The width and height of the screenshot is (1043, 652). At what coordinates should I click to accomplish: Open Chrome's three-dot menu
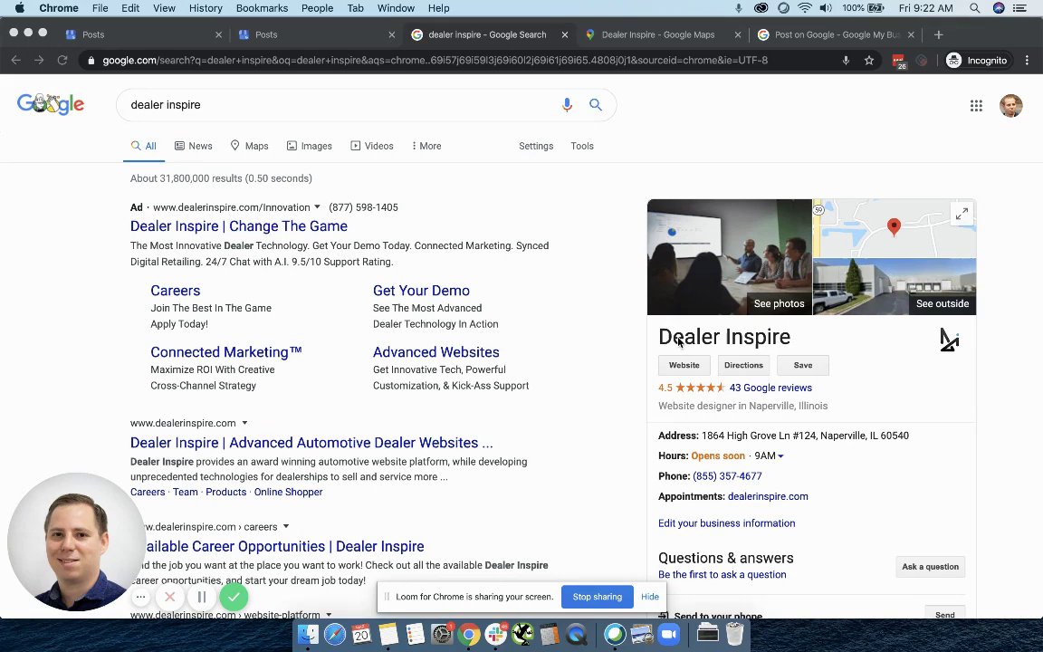[x=1027, y=61]
